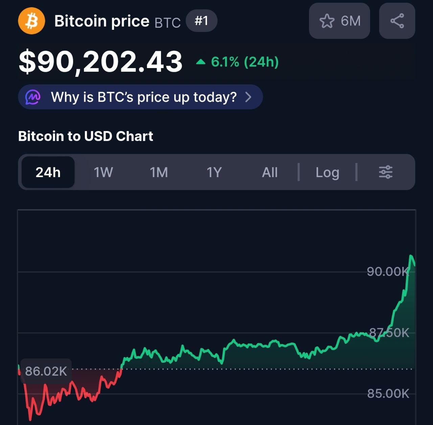Open chart settings sliders icon
Viewport: 433px width, 425px height.
point(386,172)
